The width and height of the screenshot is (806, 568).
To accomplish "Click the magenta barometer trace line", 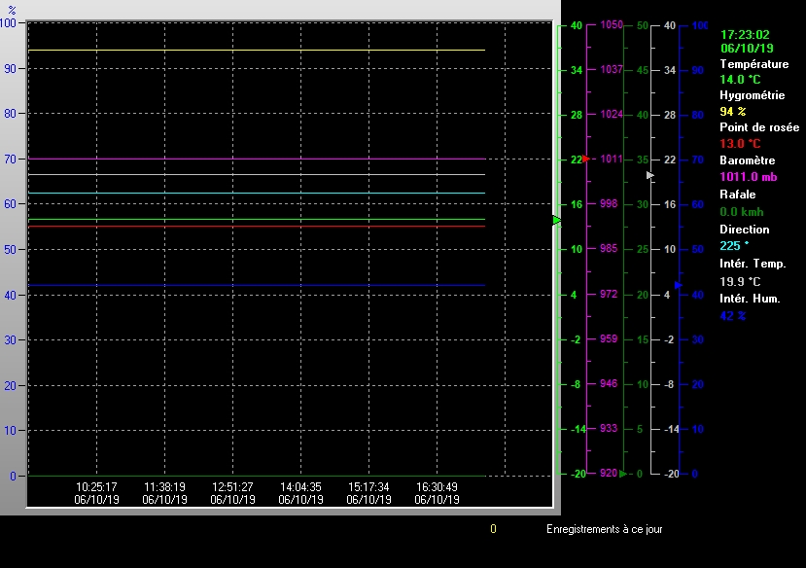I will coord(257,159).
